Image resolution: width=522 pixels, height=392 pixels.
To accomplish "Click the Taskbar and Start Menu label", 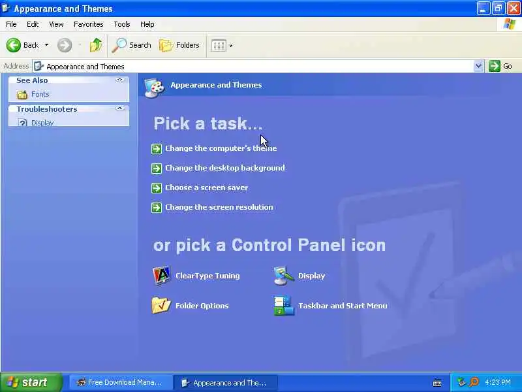I will click(343, 306).
